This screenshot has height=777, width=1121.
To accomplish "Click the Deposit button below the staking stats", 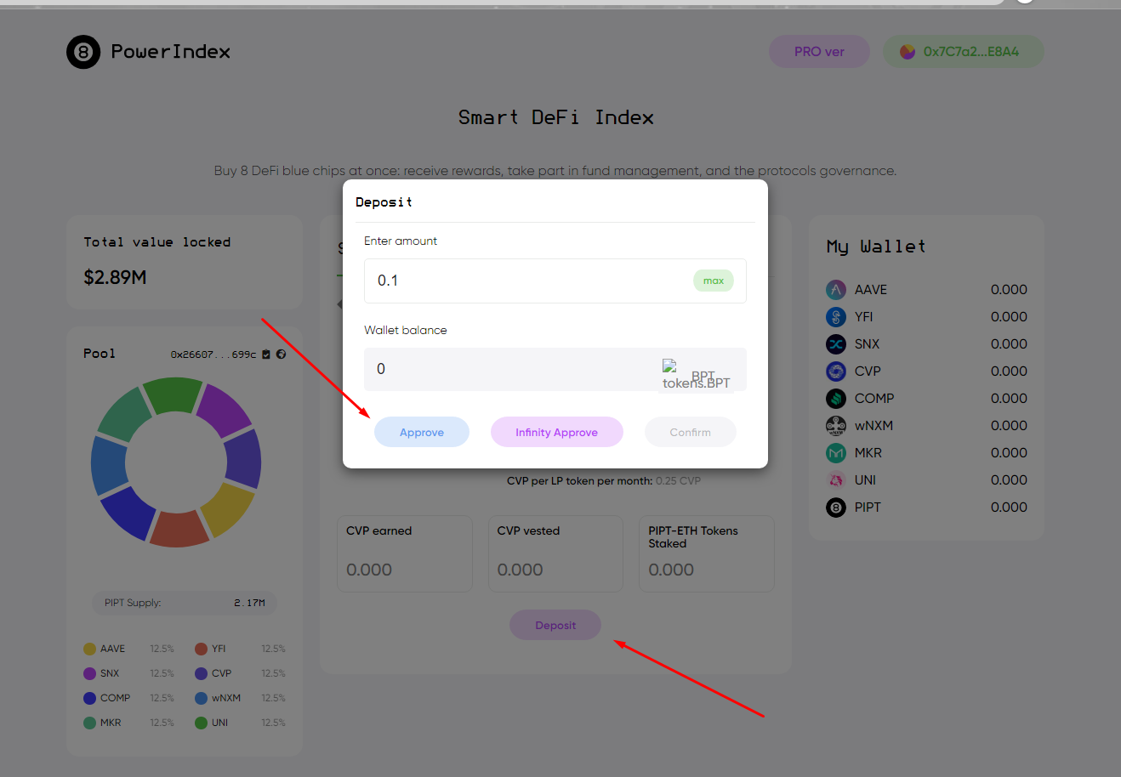I will tap(555, 625).
